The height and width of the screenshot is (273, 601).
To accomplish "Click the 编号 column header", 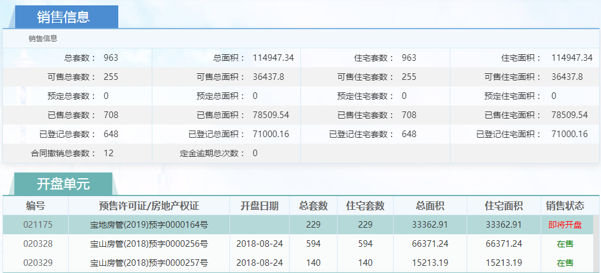I will 35,206.
